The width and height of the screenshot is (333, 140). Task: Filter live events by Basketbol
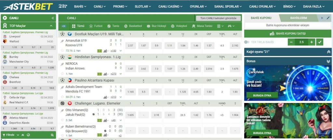click(x=133, y=26)
